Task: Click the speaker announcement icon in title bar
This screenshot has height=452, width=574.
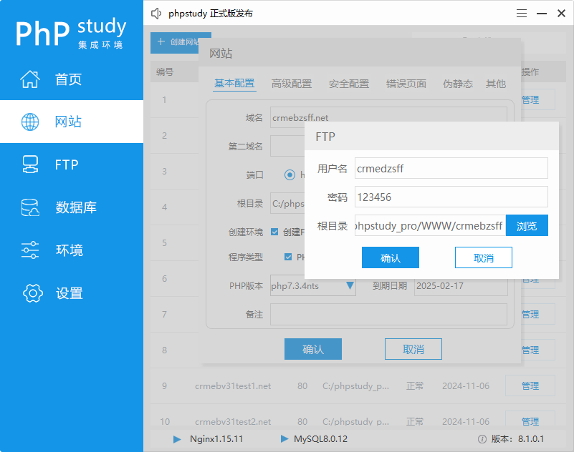Action: 157,14
